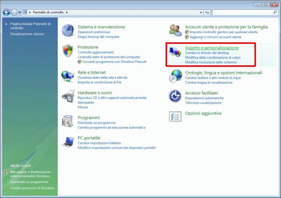Viewport: 281px width, 198px height.
Task: Open Modifica impostazioni comuni dei dispositivi portatili
Action: click(x=116, y=147)
